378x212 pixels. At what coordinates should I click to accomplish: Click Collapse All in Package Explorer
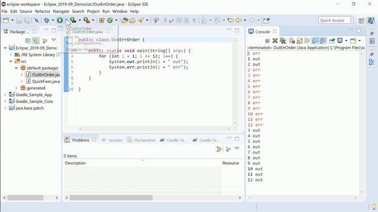28,41
